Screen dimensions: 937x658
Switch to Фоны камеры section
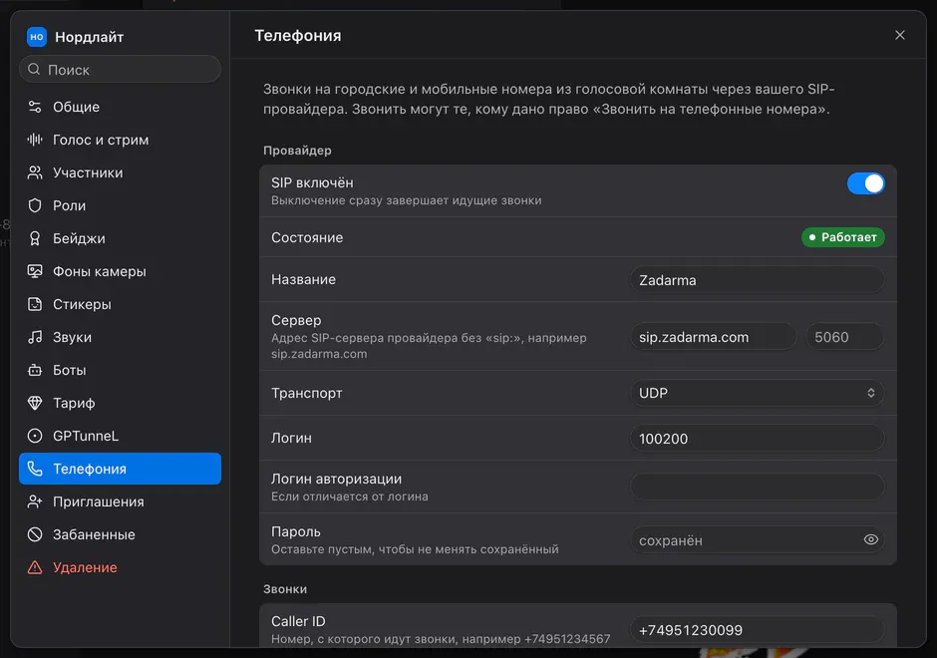point(120,271)
